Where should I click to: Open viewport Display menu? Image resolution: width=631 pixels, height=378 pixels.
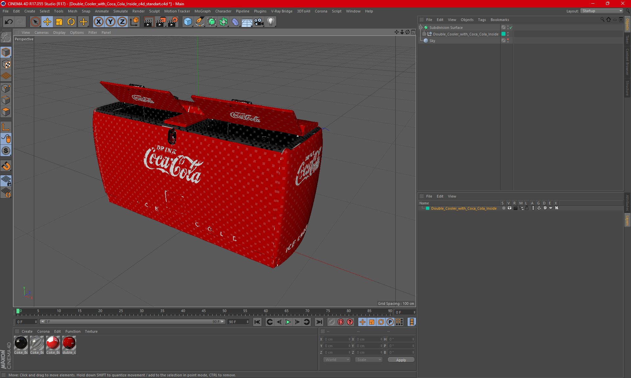tap(59, 32)
